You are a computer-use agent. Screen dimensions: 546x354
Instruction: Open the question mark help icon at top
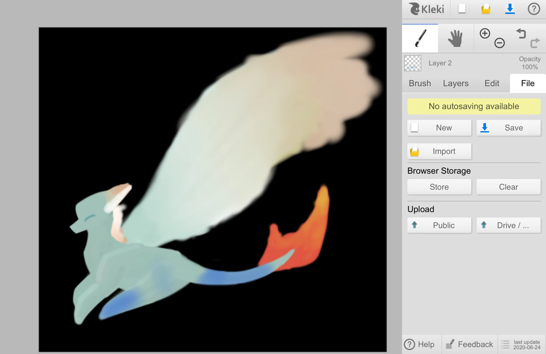pos(534,9)
